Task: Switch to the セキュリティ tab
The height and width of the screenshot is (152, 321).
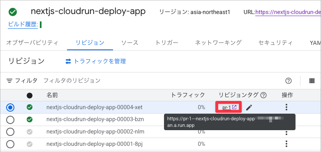Action: coord(275,43)
